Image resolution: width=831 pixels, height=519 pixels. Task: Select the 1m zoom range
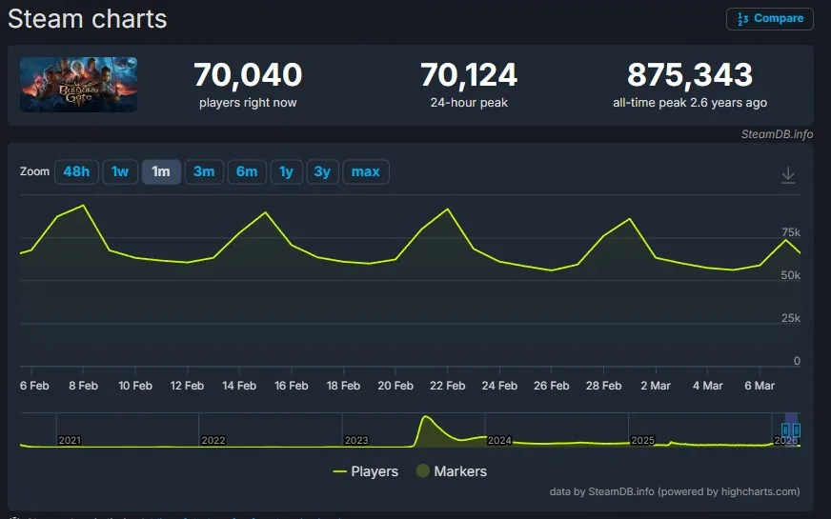(161, 171)
